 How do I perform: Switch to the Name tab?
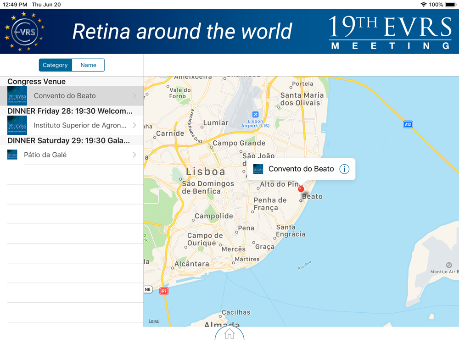(x=88, y=65)
